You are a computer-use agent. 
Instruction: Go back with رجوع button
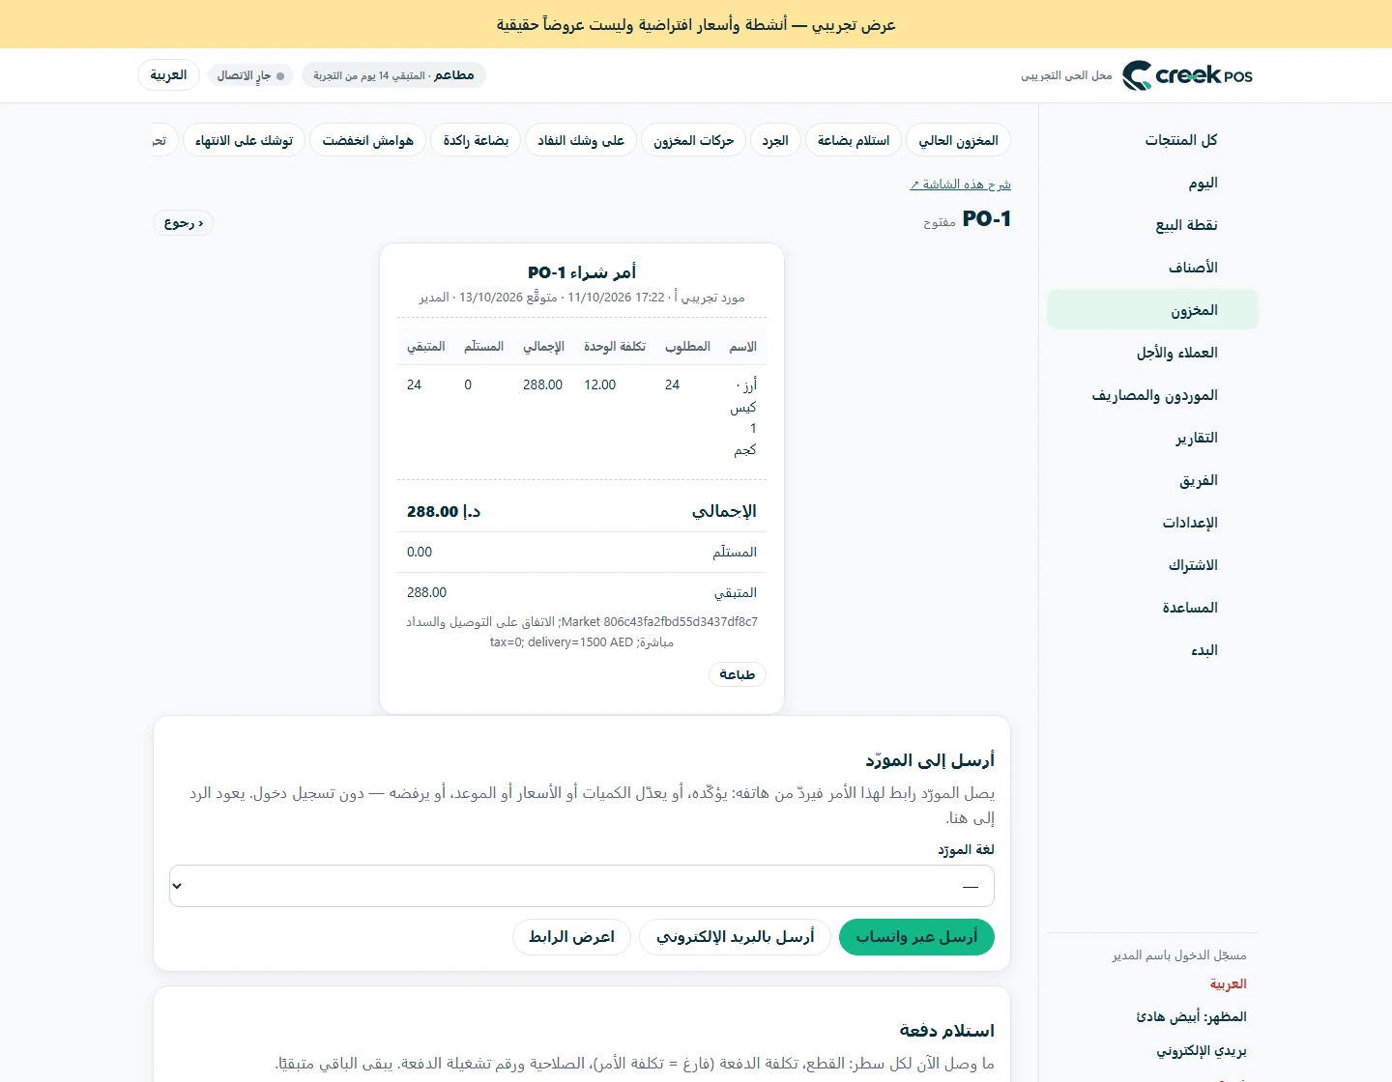coord(184,223)
